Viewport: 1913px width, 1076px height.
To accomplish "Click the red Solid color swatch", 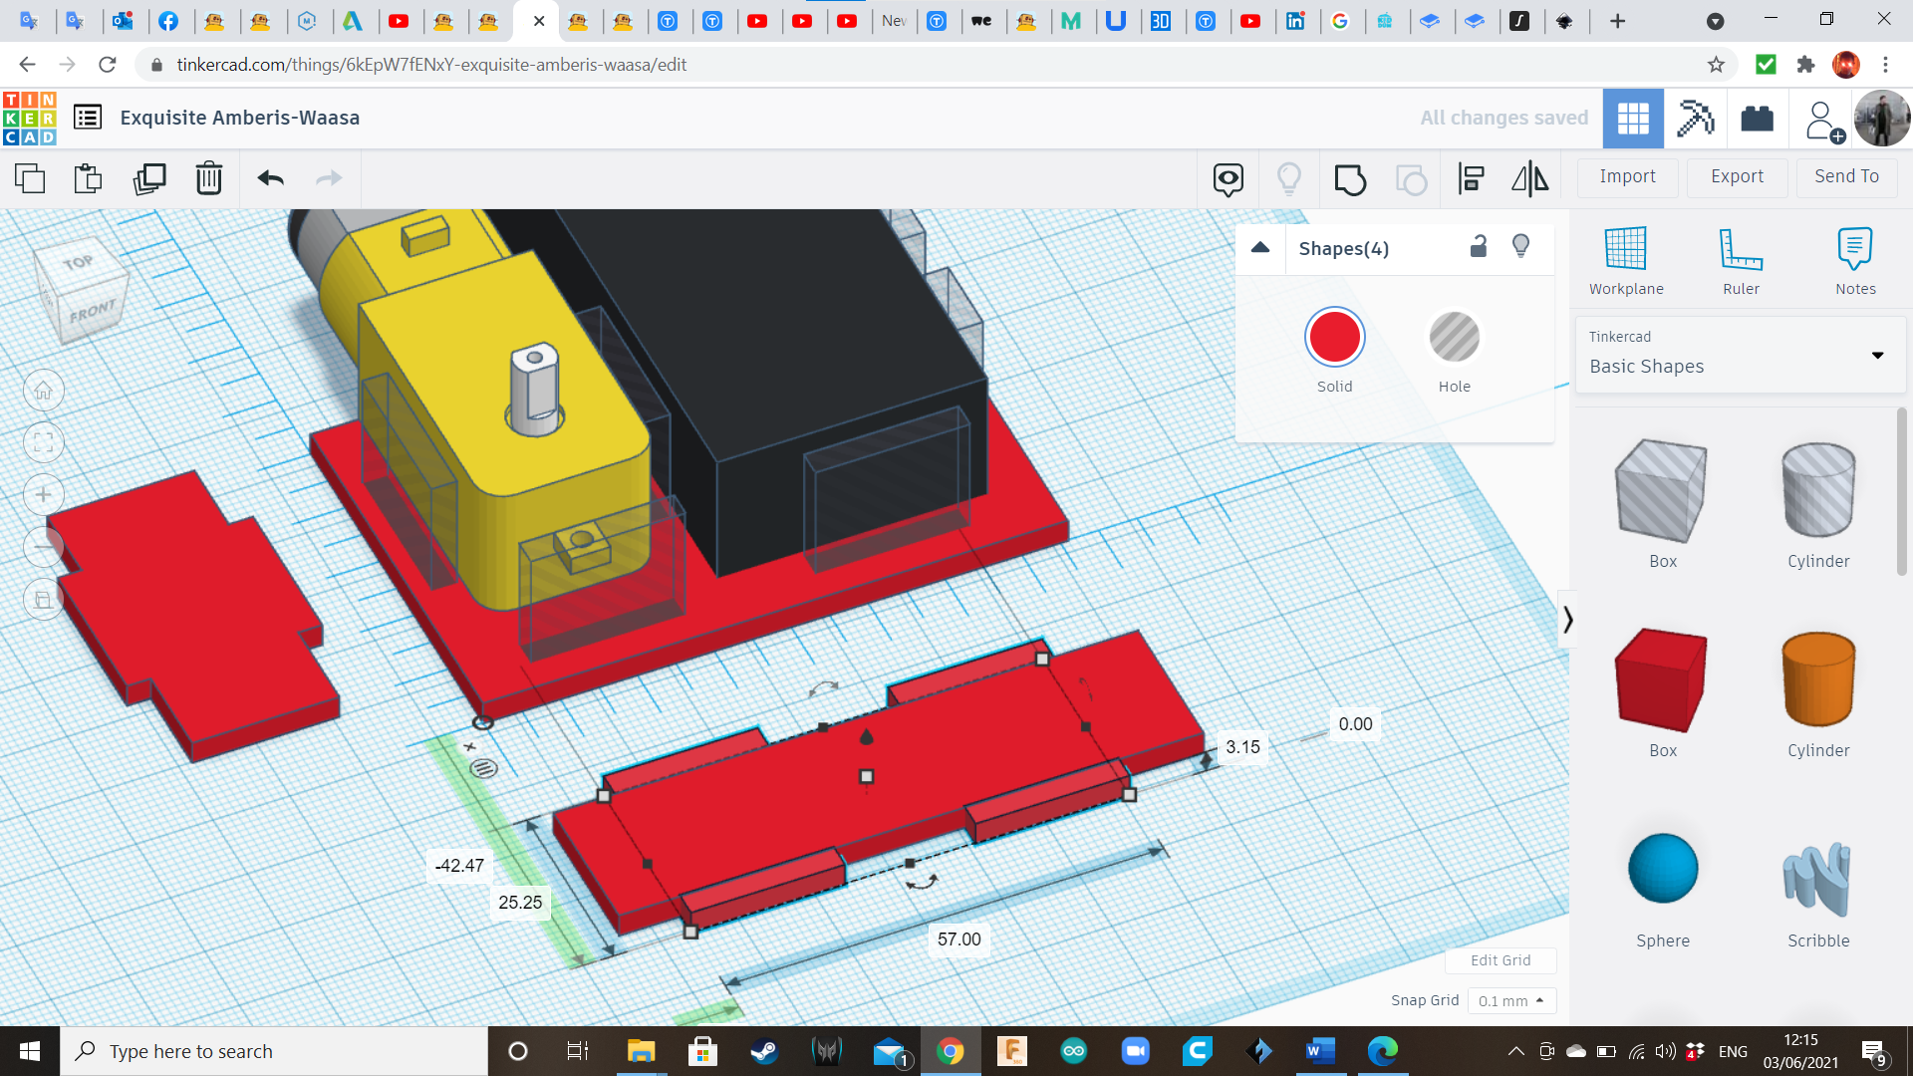I will coord(1334,337).
